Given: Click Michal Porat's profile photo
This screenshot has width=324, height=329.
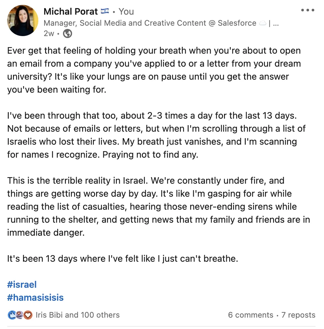Looking at the screenshot, I should coord(23,20).
